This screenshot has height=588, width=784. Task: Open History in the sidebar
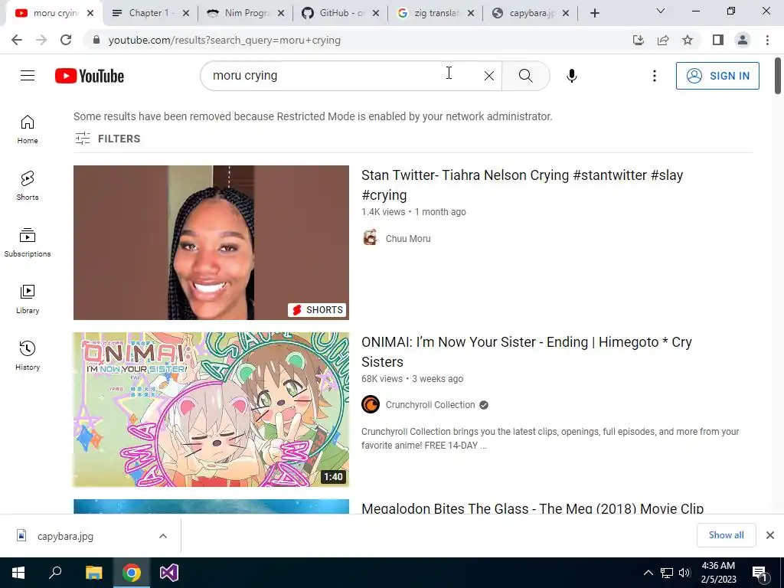click(x=28, y=355)
